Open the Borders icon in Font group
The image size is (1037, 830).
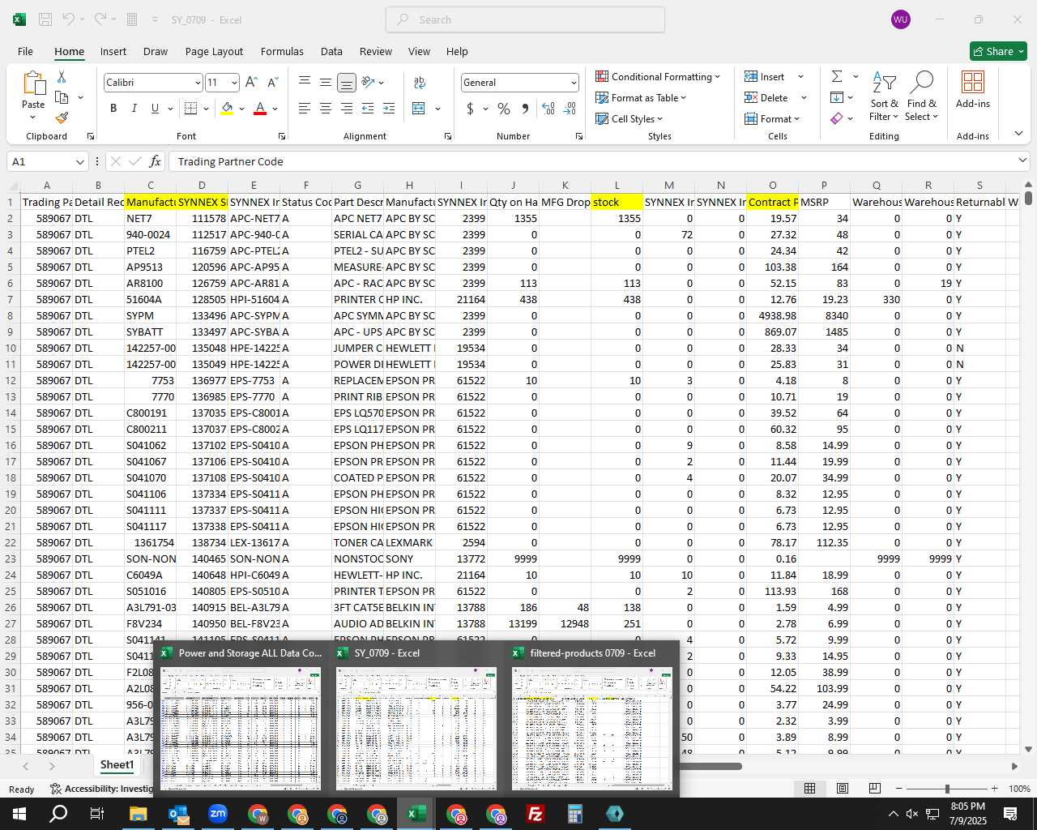point(191,108)
